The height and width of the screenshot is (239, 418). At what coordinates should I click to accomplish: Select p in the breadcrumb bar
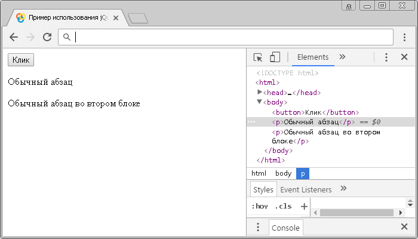coord(303,174)
